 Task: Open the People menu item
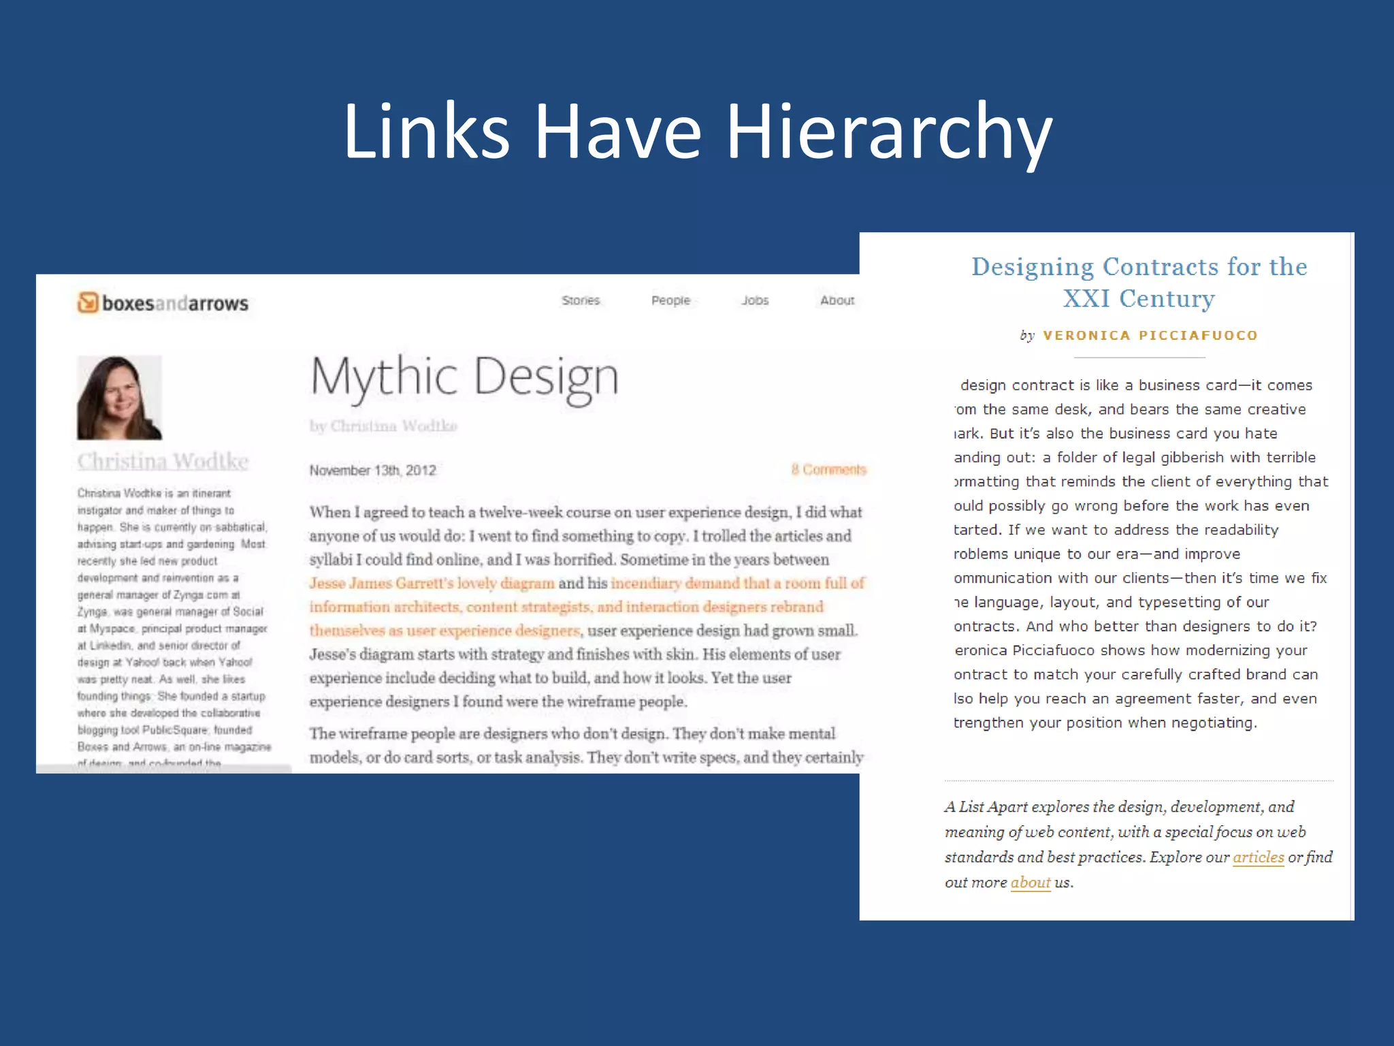(x=670, y=300)
